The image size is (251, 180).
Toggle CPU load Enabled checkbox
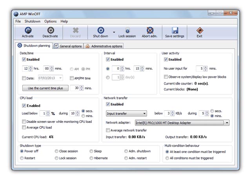[x=24, y=106]
